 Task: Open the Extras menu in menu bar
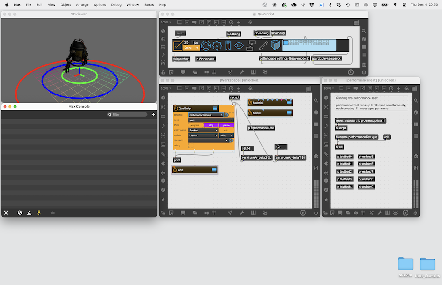(x=149, y=4)
